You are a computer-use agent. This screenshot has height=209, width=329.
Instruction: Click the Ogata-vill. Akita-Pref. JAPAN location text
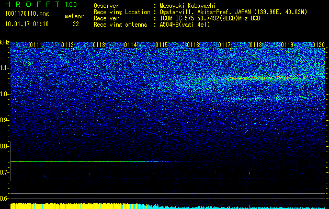coord(233,12)
